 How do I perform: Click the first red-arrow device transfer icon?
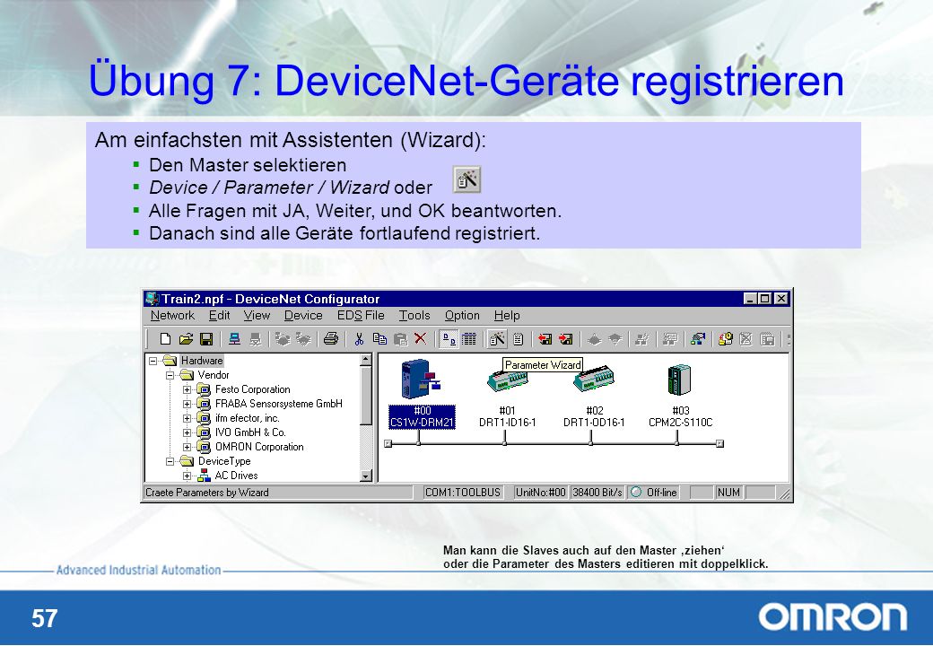(545, 339)
